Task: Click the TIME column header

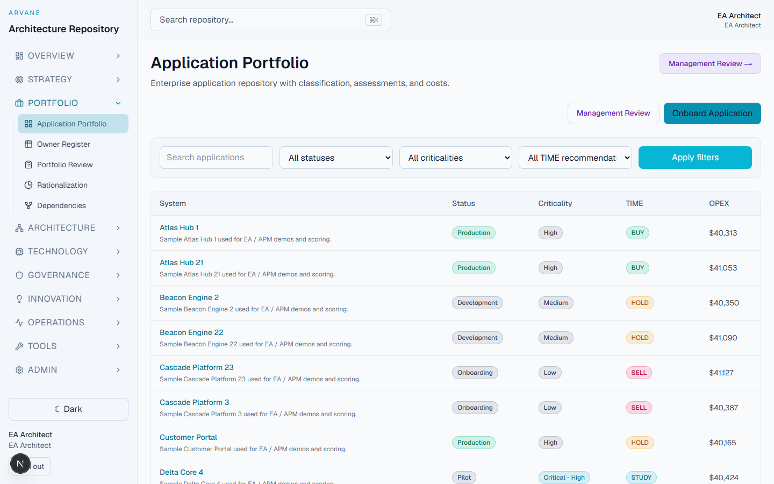Action: (x=634, y=203)
